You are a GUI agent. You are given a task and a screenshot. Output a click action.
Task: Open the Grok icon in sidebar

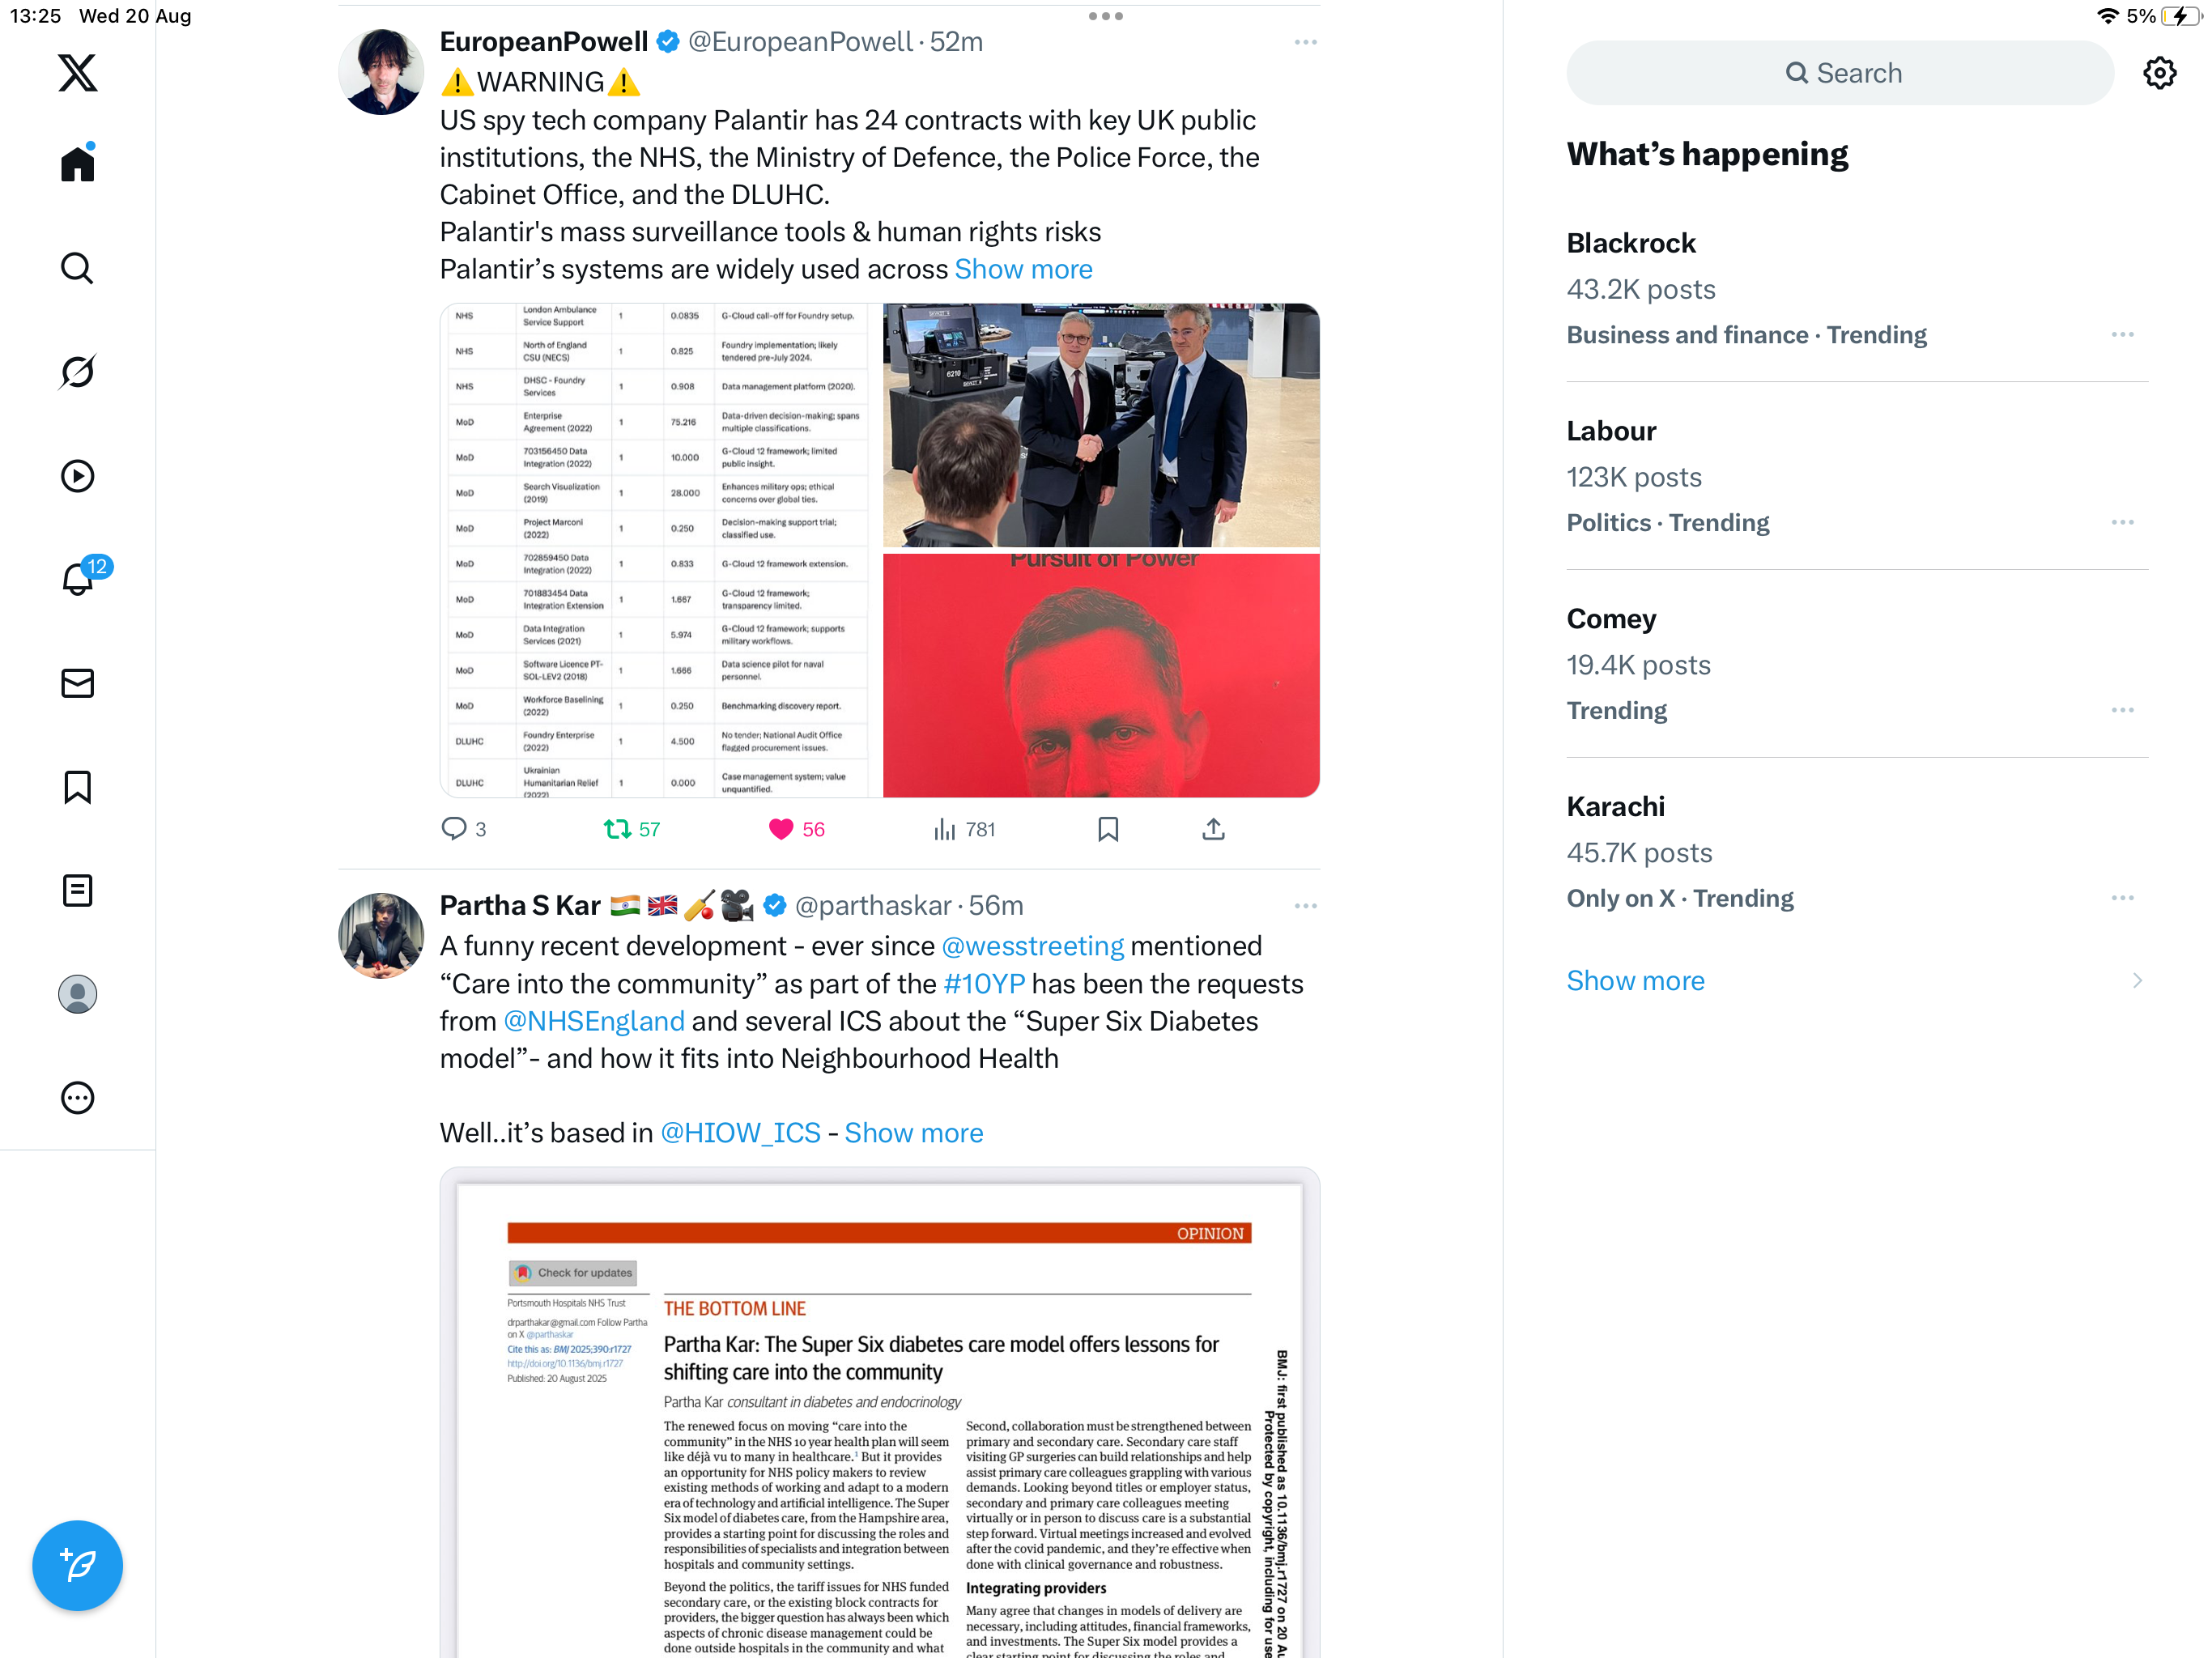click(77, 372)
